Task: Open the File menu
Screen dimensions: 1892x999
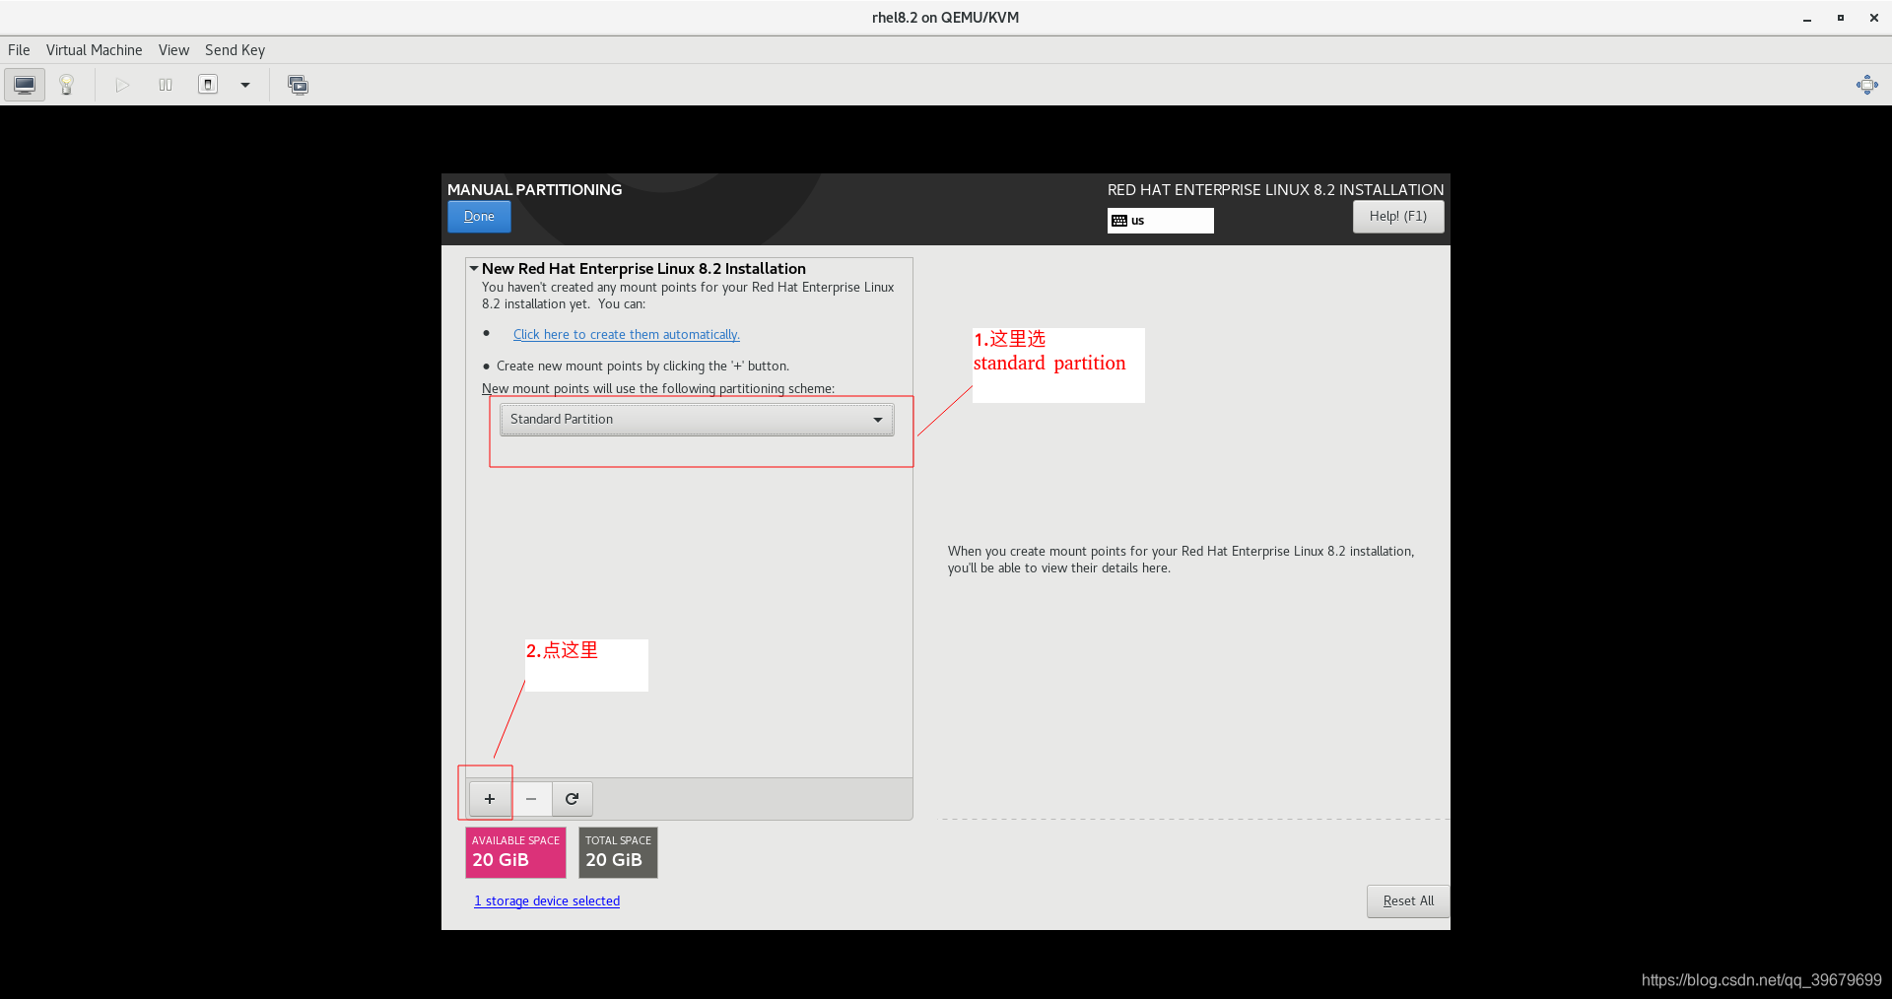Action: [x=19, y=50]
